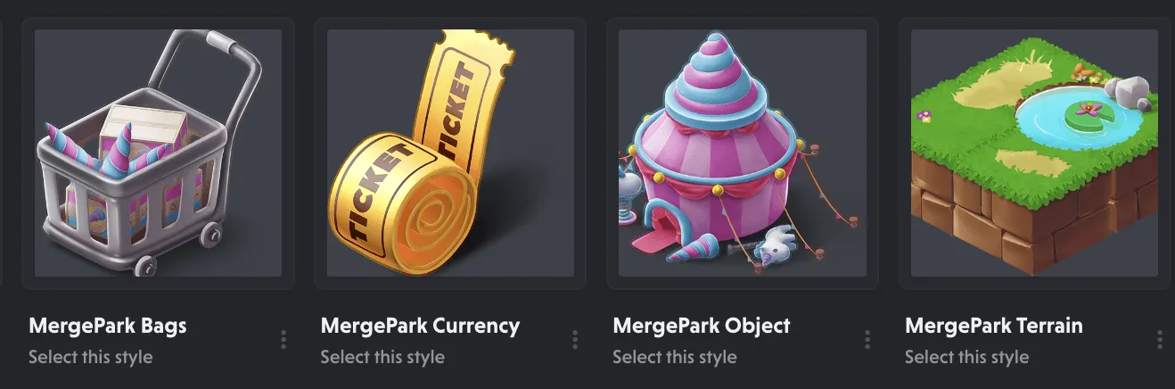The image size is (1175, 389).
Task: Select this style under MergePark Bags
Action: click(x=91, y=357)
